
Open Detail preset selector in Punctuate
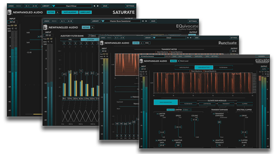(x=169, y=38)
